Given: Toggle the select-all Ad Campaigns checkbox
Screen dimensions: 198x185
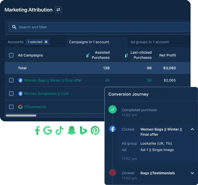Looking at the screenshot, I should [x=11, y=55].
